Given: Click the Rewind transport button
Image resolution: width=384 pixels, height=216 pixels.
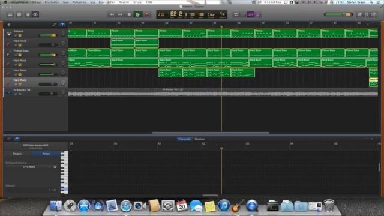Looking at the screenshot, I should click(x=112, y=14).
